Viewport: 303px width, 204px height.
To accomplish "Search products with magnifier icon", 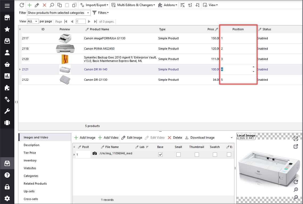I will click(52, 5).
